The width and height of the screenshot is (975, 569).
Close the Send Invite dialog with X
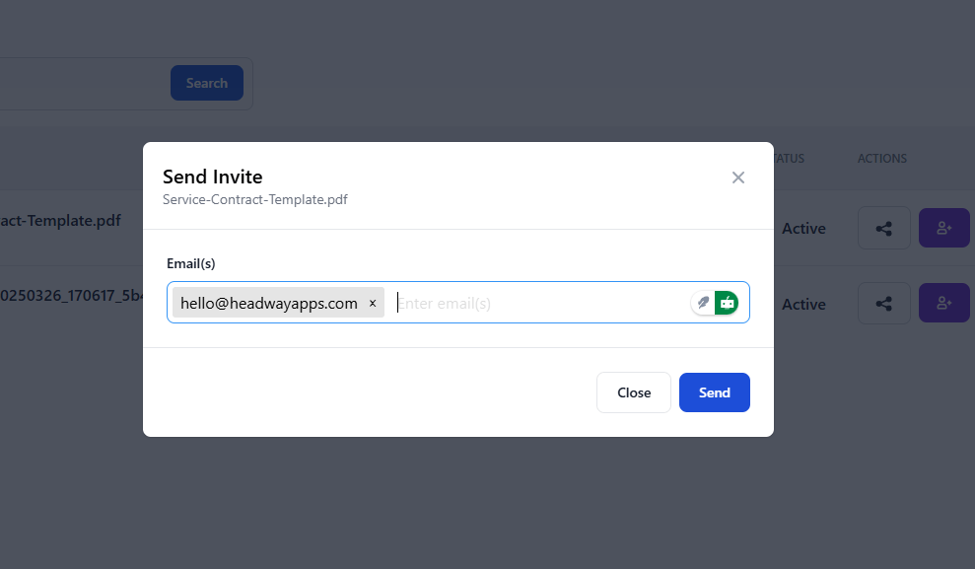click(738, 178)
